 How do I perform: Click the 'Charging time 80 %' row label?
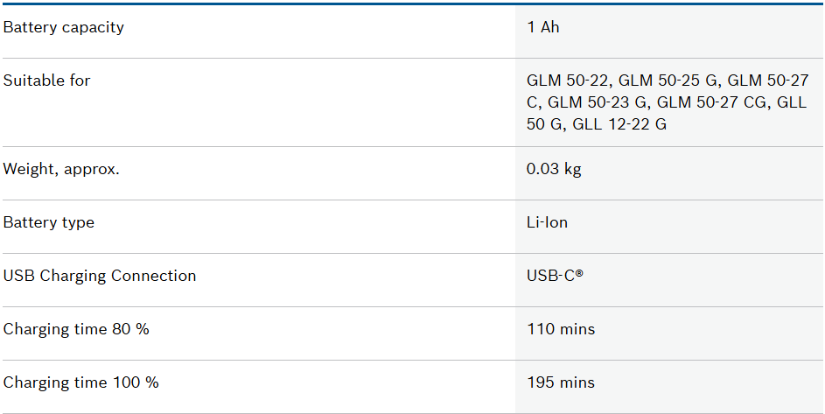[x=76, y=329]
